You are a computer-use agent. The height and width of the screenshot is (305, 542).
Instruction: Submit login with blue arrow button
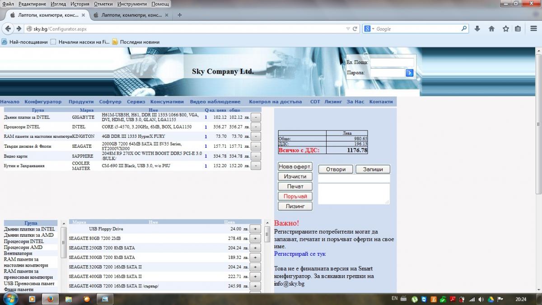pos(410,73)
